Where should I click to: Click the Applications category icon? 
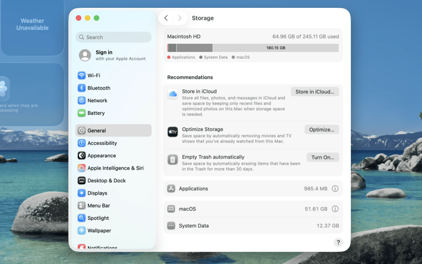[x=171, y=189]
